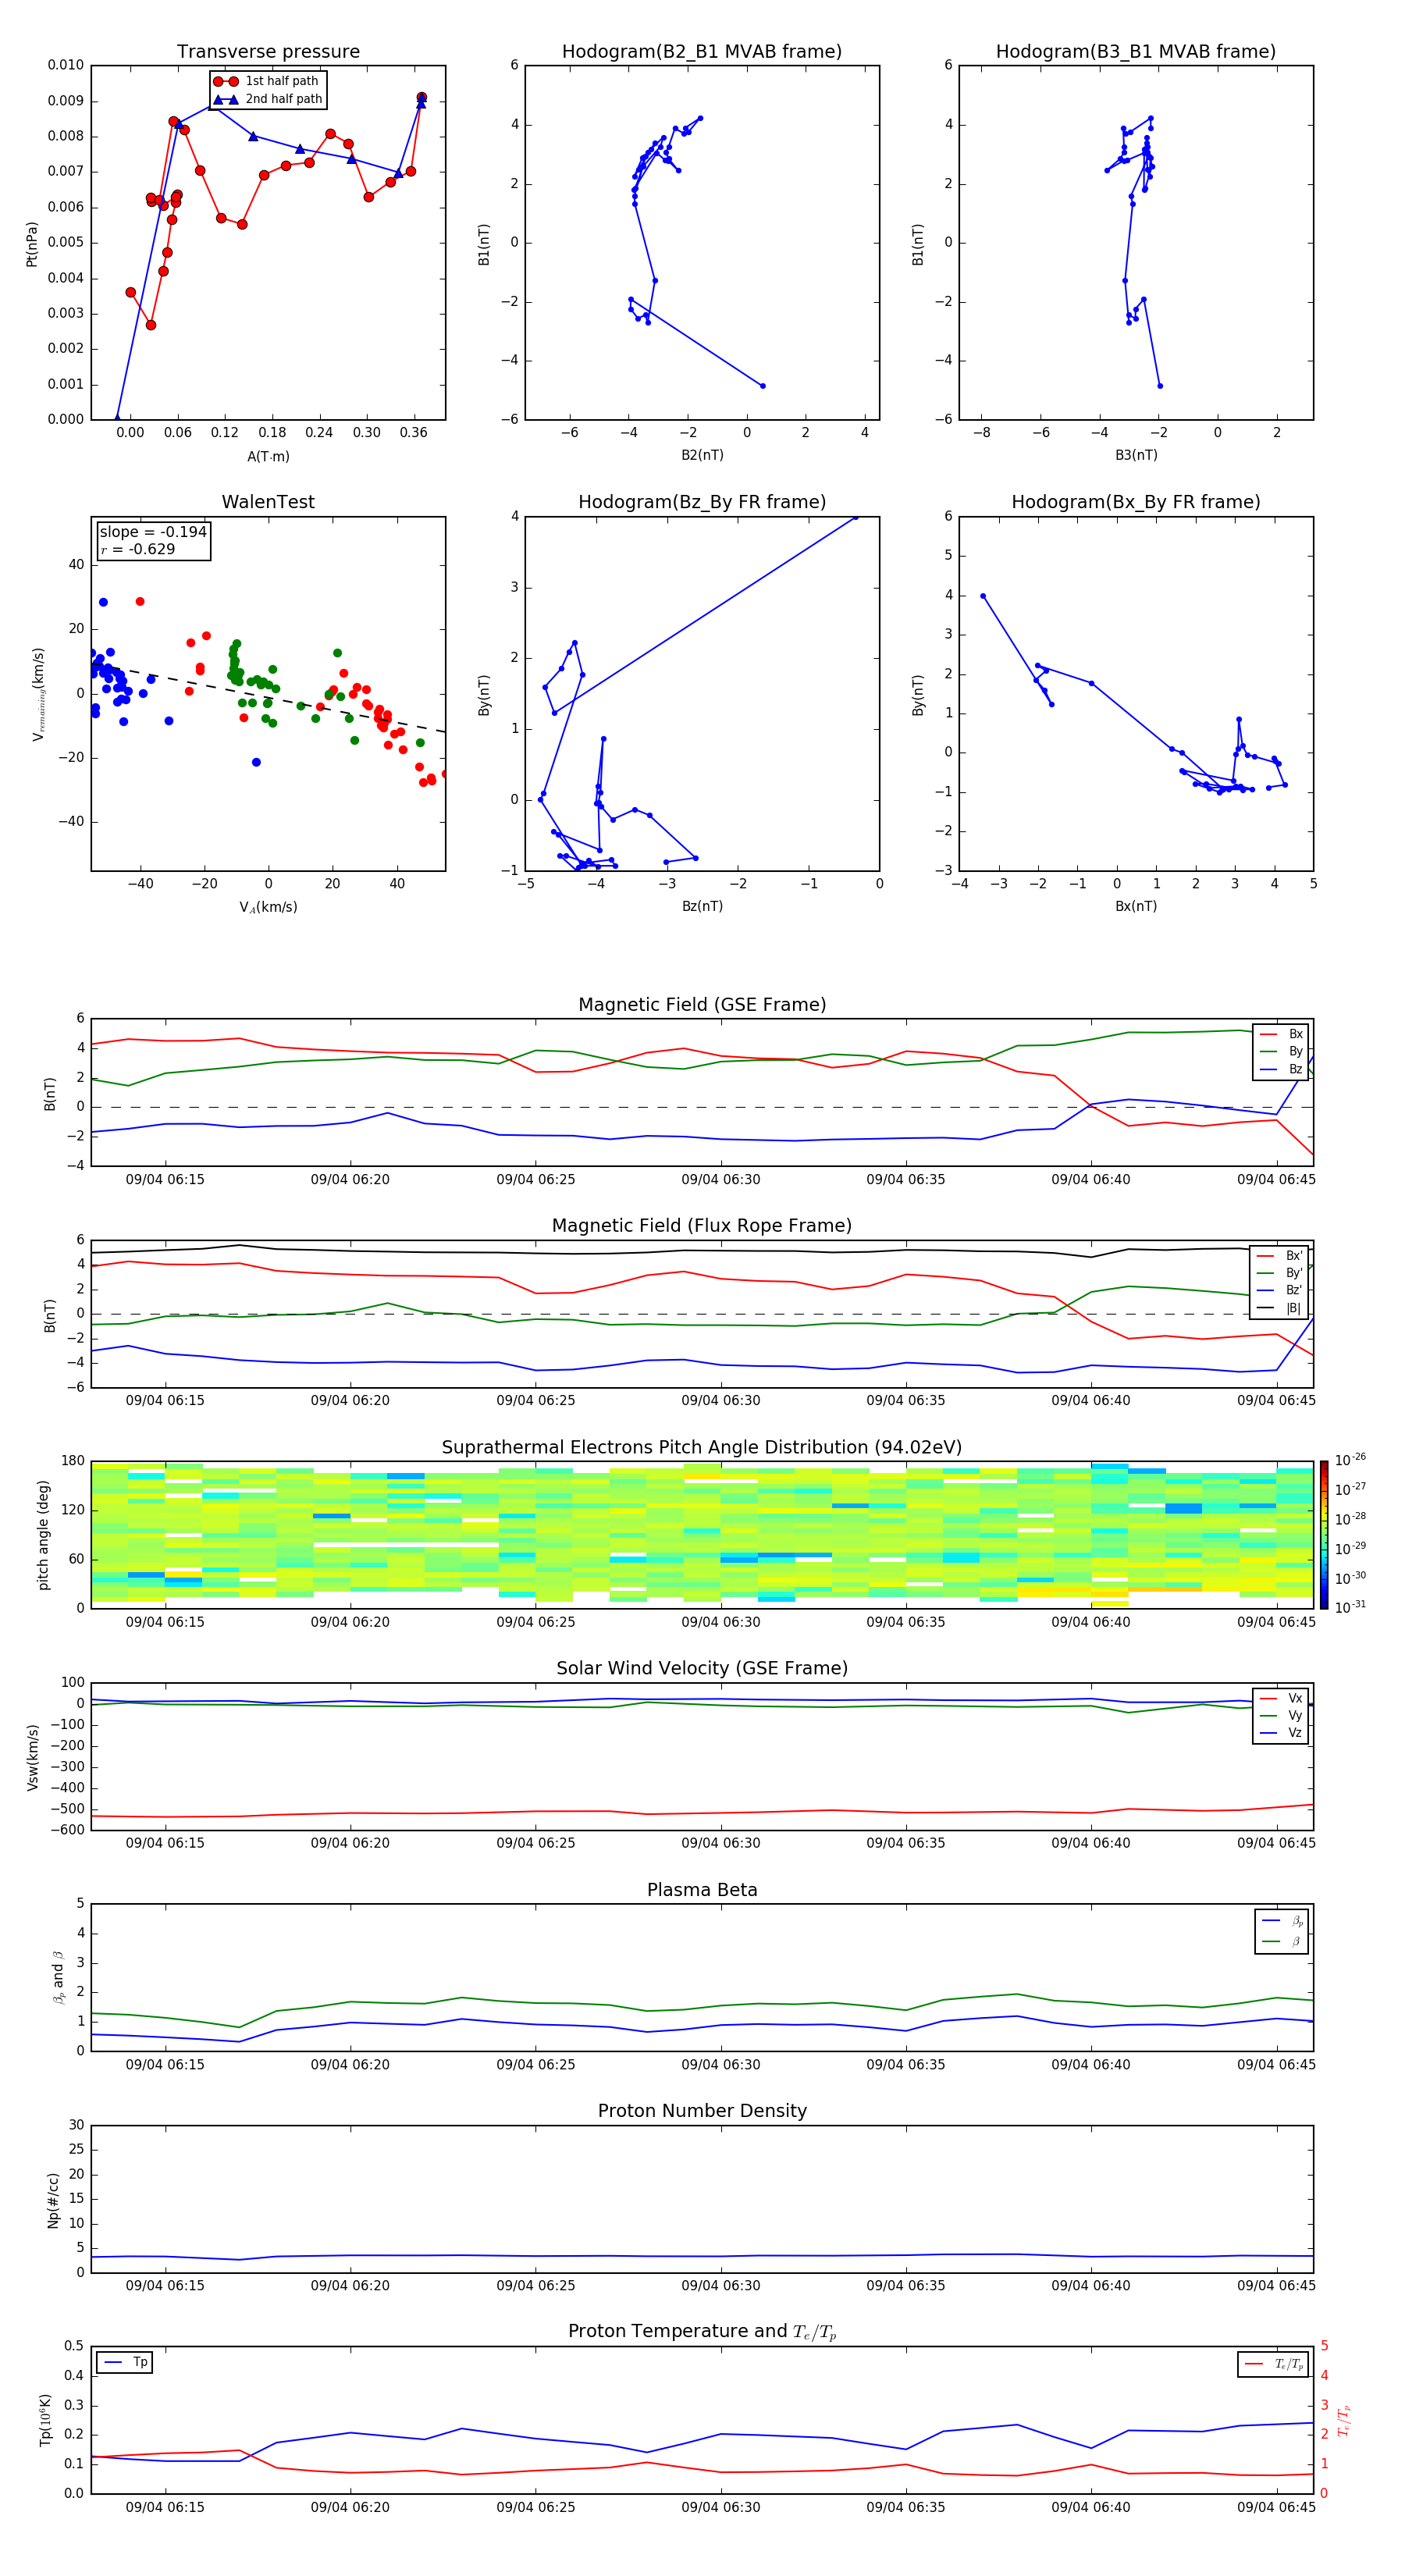Click the 'Hodogram(Bz_By FR frame)' title
Image resolution: width=1405 pixels, height=2576 pixels.
(x=702, y=502)
